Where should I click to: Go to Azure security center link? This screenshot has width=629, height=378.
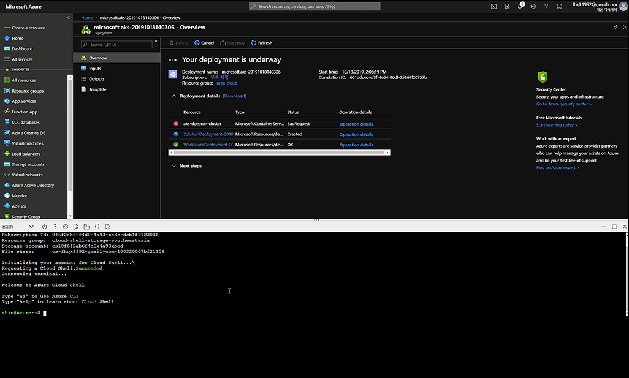pyautogui.click(x=563, y=104)
